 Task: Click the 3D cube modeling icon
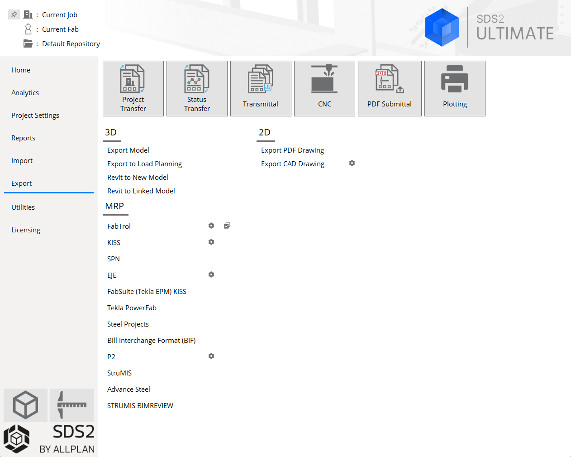coord(25,405)
